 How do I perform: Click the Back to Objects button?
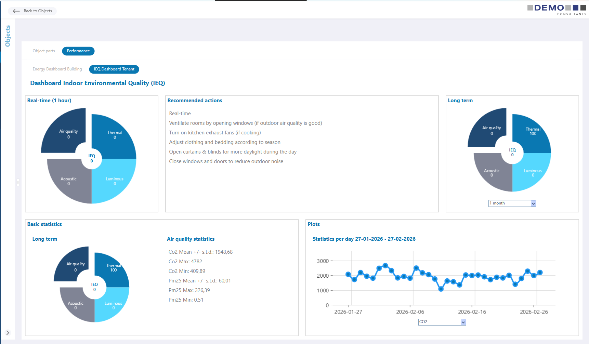[32, 11]
